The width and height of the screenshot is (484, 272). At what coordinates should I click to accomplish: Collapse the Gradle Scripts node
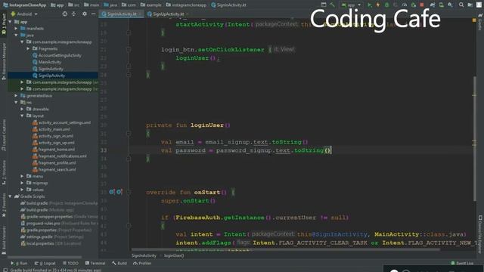point(10,196)
